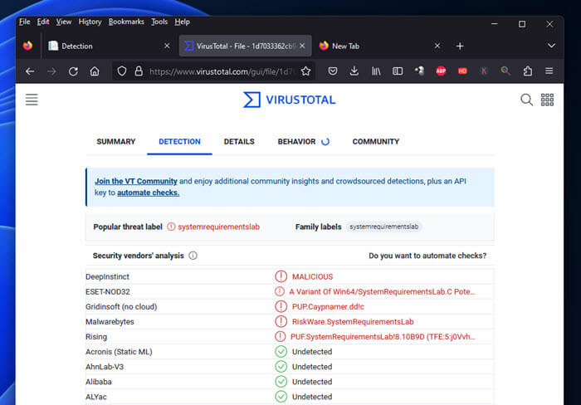Screen dimensions: 581x405
Task: Click the AhnLab-V3 vendor name
Action: pos(105,367)
